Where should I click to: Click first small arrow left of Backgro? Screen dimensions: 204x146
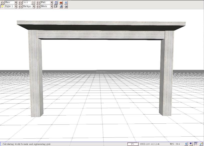(19, 6)
